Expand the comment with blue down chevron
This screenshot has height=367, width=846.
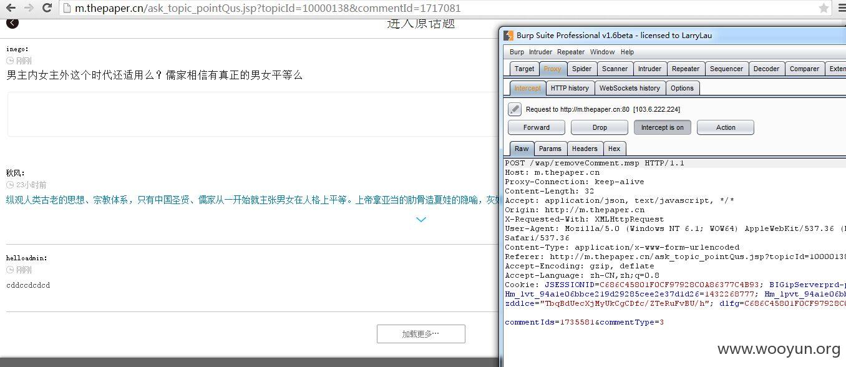click(x=421, y=219)
